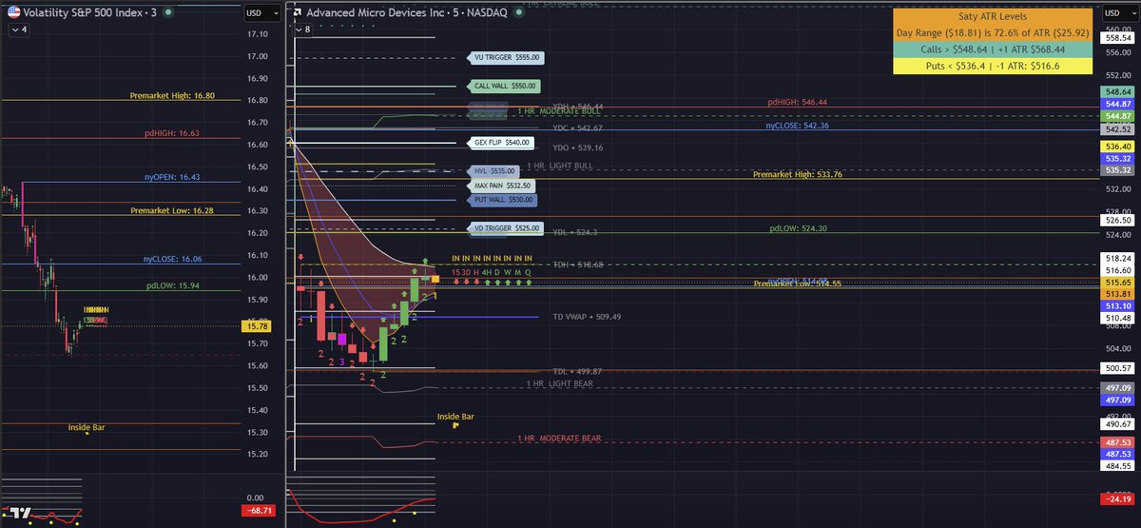This screenshot has height=528, width=1141.
Task: Select the CALL WALL $550.00 label
Action: pos(505,86)
